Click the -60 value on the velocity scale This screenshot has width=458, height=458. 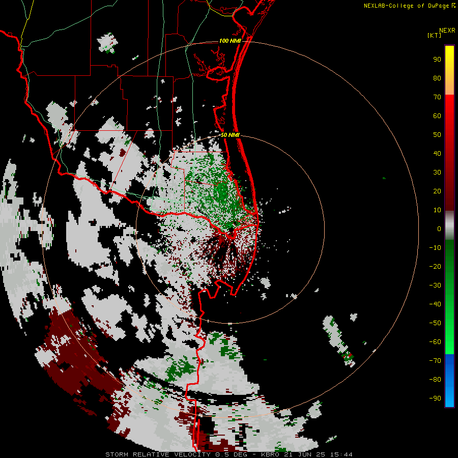(435, 342)
